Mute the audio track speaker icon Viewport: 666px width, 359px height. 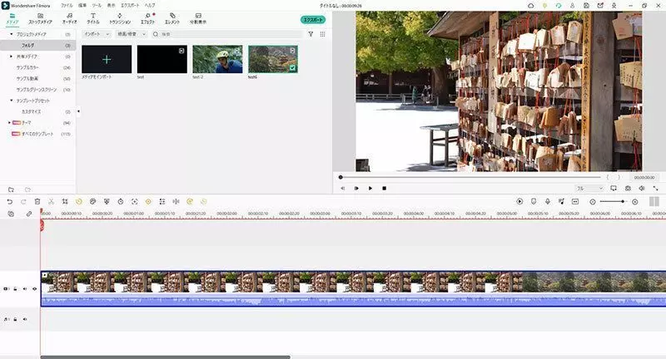(25, 319)
